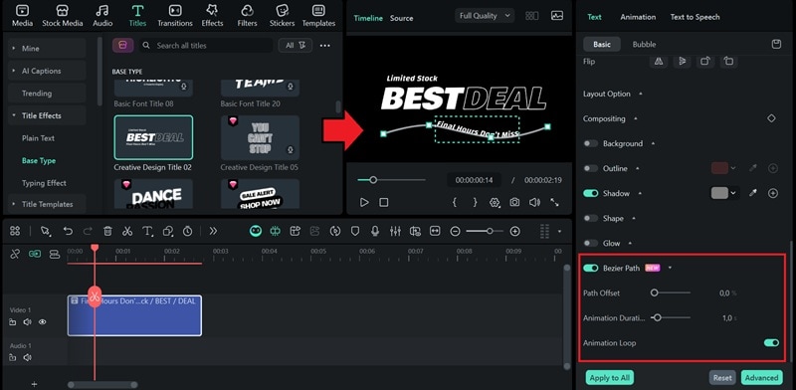Open the Full Quality dropdown

pyautogui.click(x=485, y=16)
